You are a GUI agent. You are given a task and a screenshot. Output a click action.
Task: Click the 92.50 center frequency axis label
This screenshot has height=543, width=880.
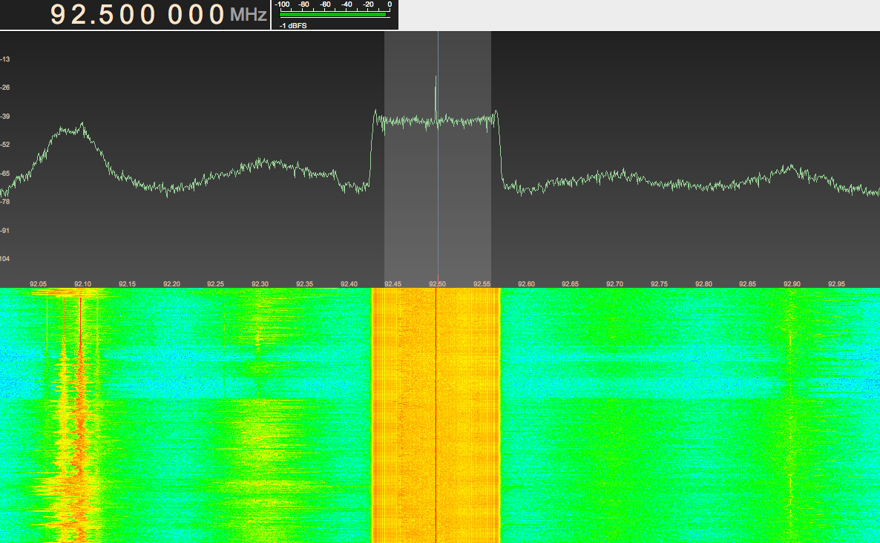pyautogui.click(x=438, y=284)
